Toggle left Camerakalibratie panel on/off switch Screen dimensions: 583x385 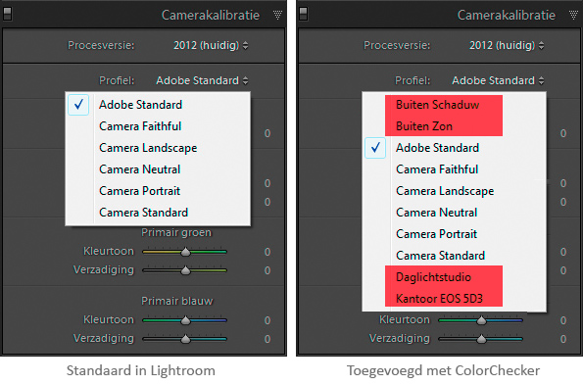click(8, 14)
